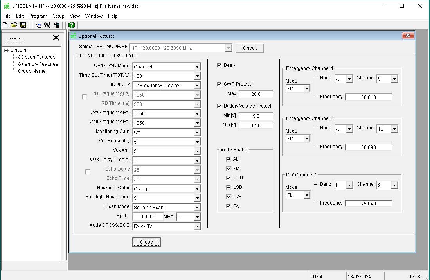Click Emergency Channel 2 Frequency field

[x=368, y=147]
